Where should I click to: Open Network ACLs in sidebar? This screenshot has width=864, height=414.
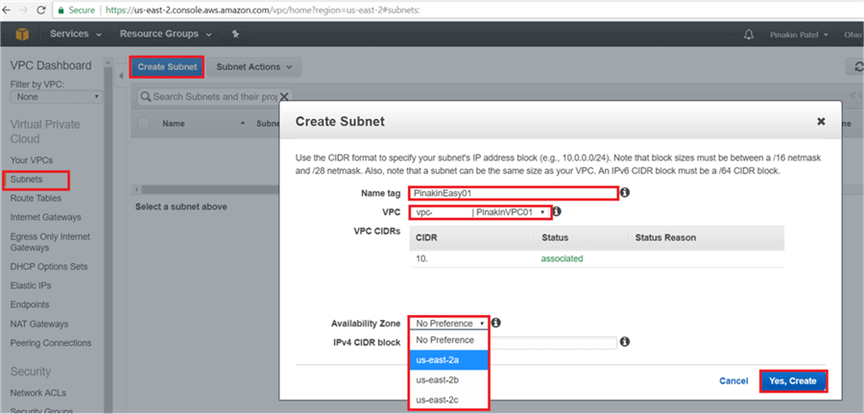click(37, 393)
